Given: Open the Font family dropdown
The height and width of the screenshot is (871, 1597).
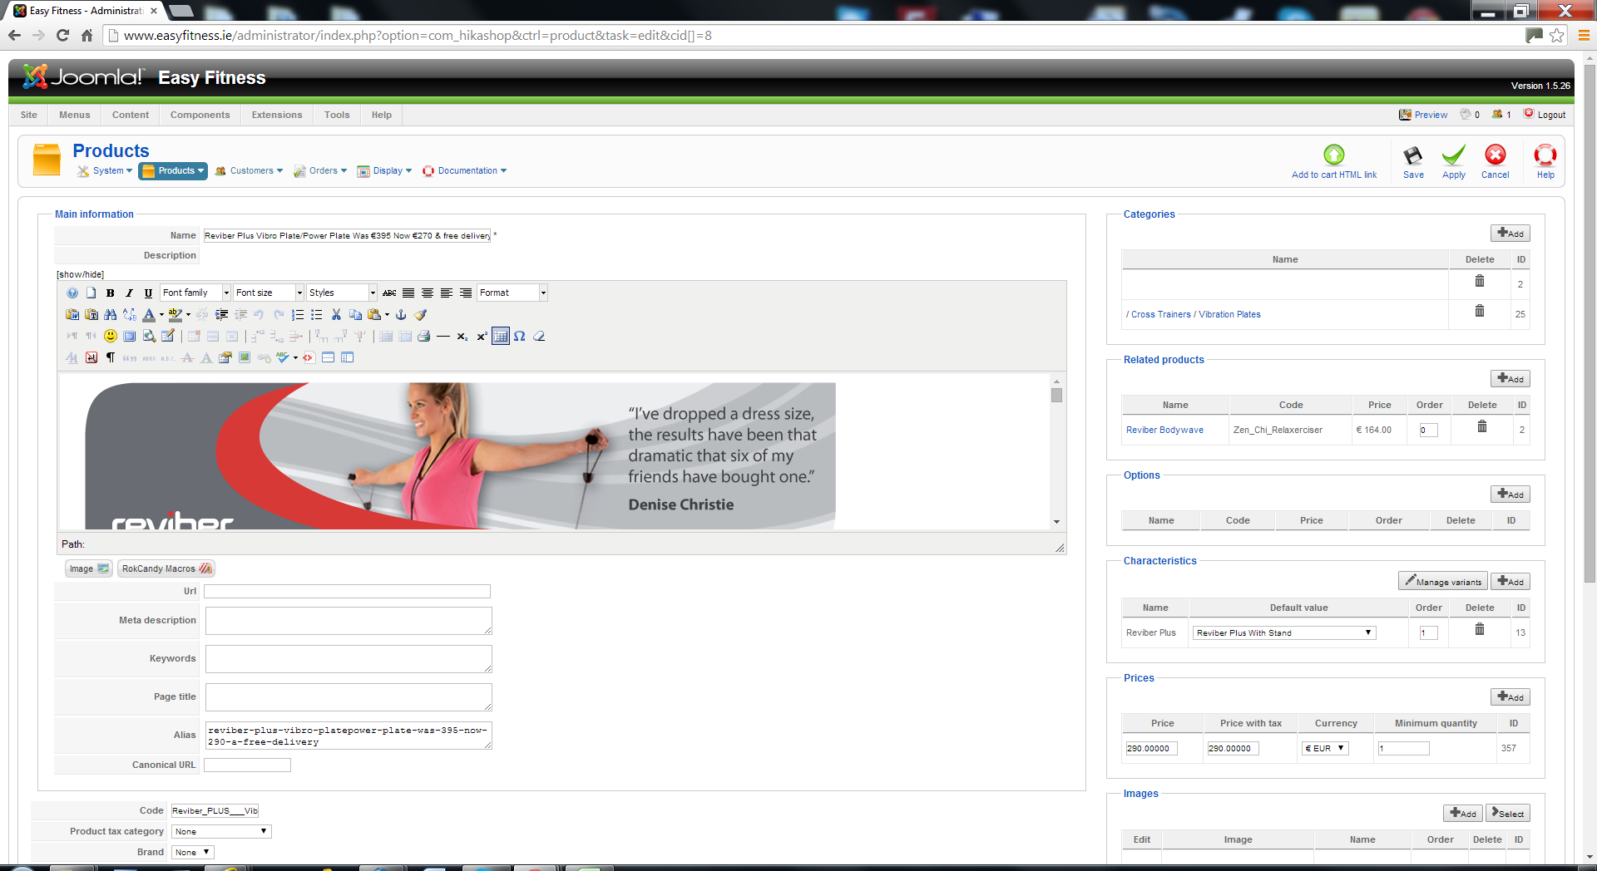Looking at the screenshot, I should 195,293.
